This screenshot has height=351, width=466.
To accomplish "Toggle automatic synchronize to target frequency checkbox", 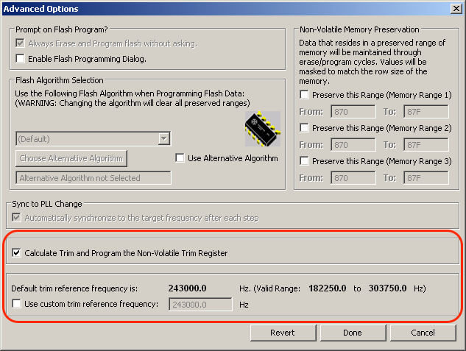I will [16, 217].
